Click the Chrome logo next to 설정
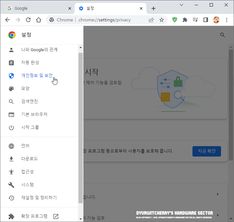 12,35
